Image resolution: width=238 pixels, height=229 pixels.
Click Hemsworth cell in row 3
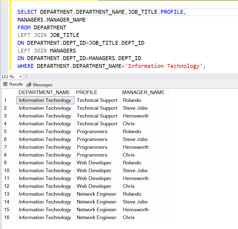point(144,116)
